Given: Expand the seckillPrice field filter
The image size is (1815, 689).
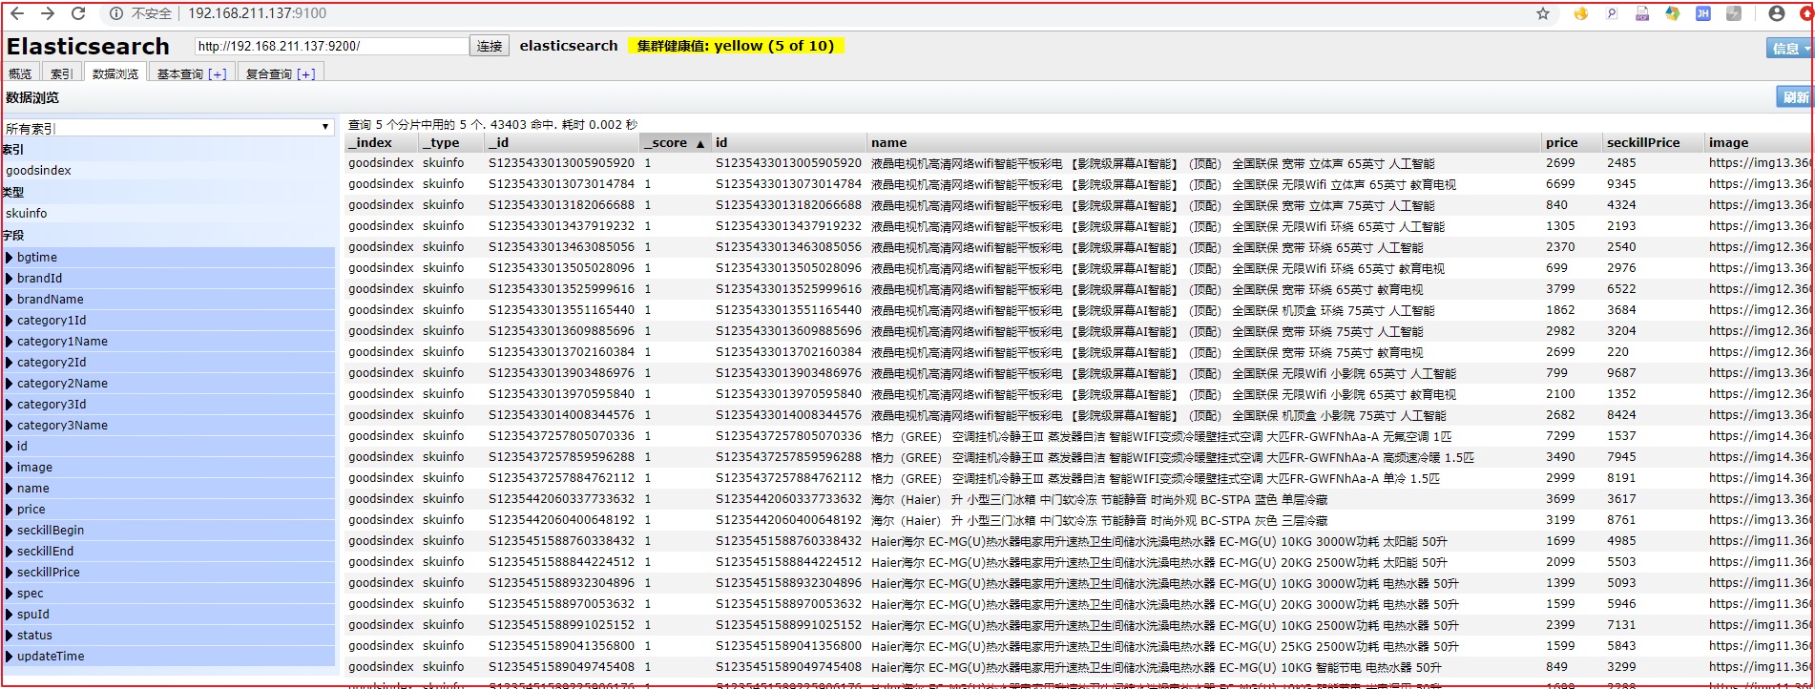Looking at the screenshot, I should 48,573.
